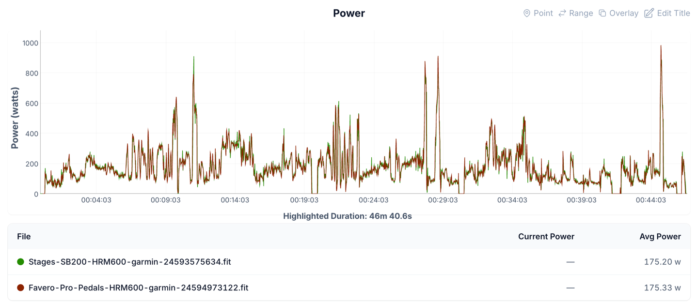The width and height of the screenshot is (697, 303).
Task: Select the Favero-Pro-Pedals-HRM600-garmin-24594973122.fit file name
Action: click(139, 288)
